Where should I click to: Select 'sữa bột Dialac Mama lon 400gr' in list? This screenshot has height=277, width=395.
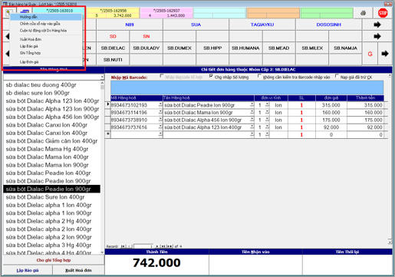[47, 157]
